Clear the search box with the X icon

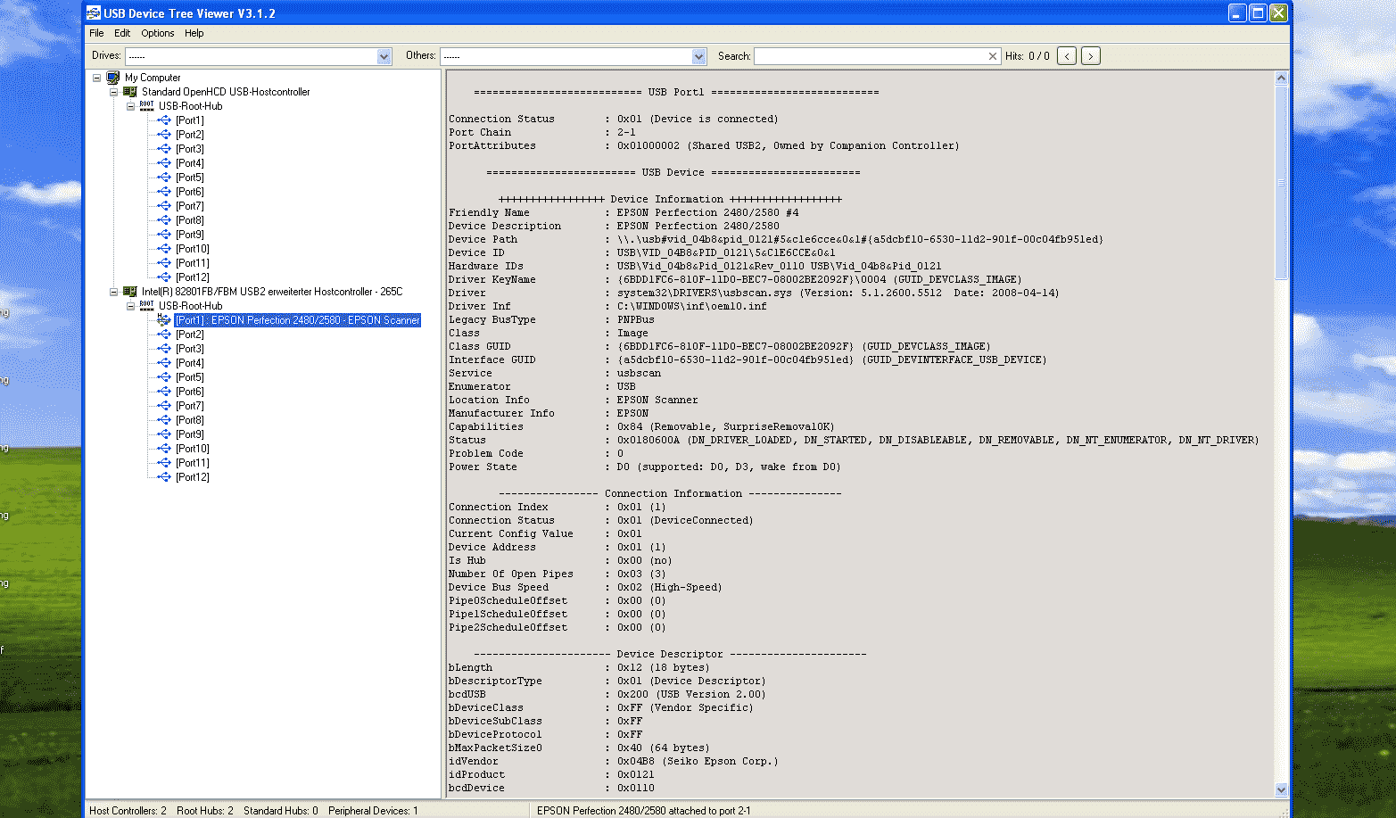[x=993, y=56]
